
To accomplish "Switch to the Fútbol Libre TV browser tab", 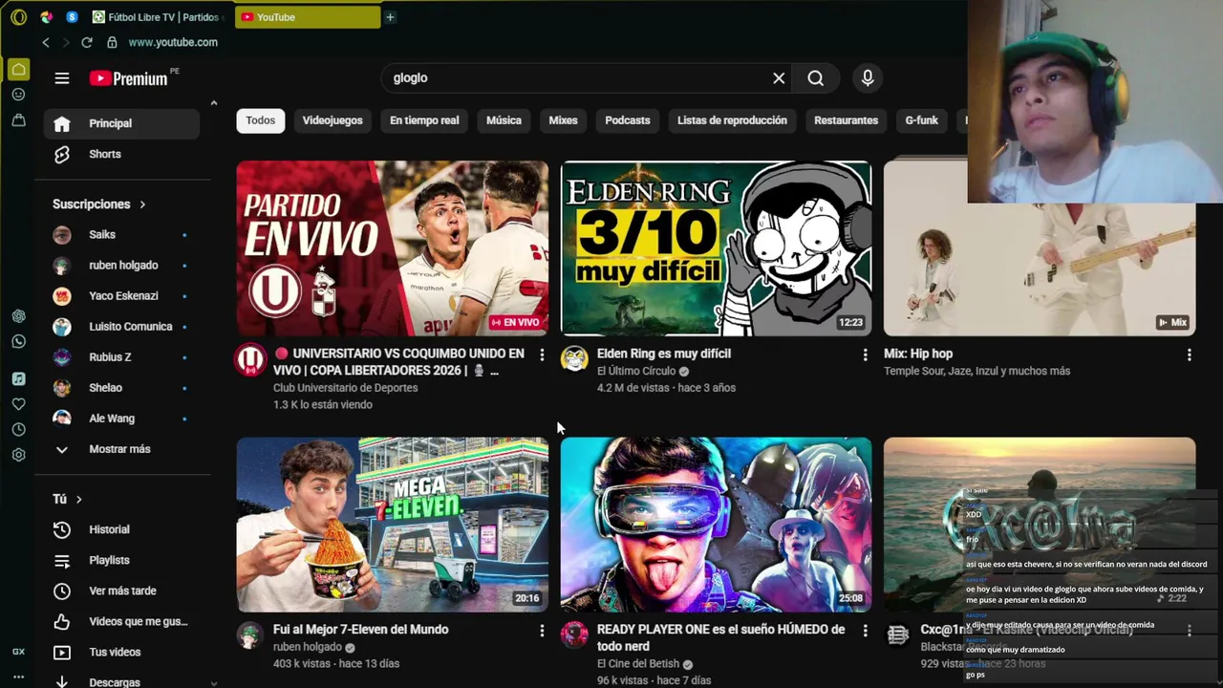I will coord(160,17).
